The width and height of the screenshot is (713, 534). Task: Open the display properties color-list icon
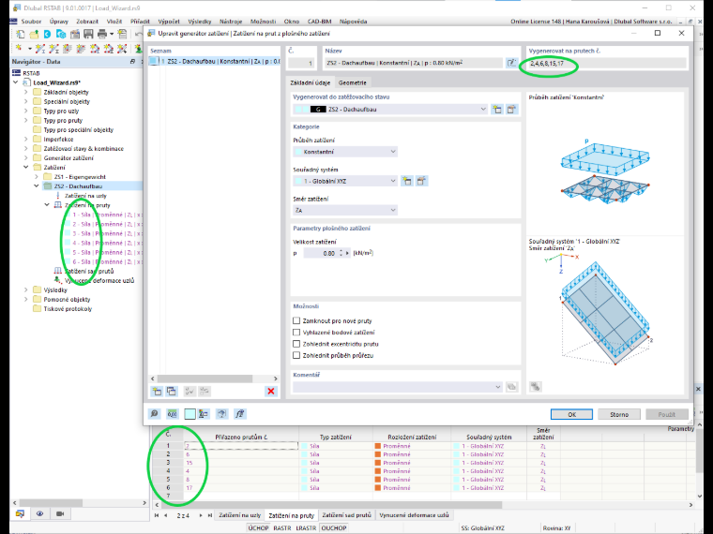[204, 414]
